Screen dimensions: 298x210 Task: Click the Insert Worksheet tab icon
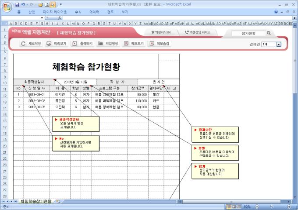pyautogui.click(x=58, y=201)
